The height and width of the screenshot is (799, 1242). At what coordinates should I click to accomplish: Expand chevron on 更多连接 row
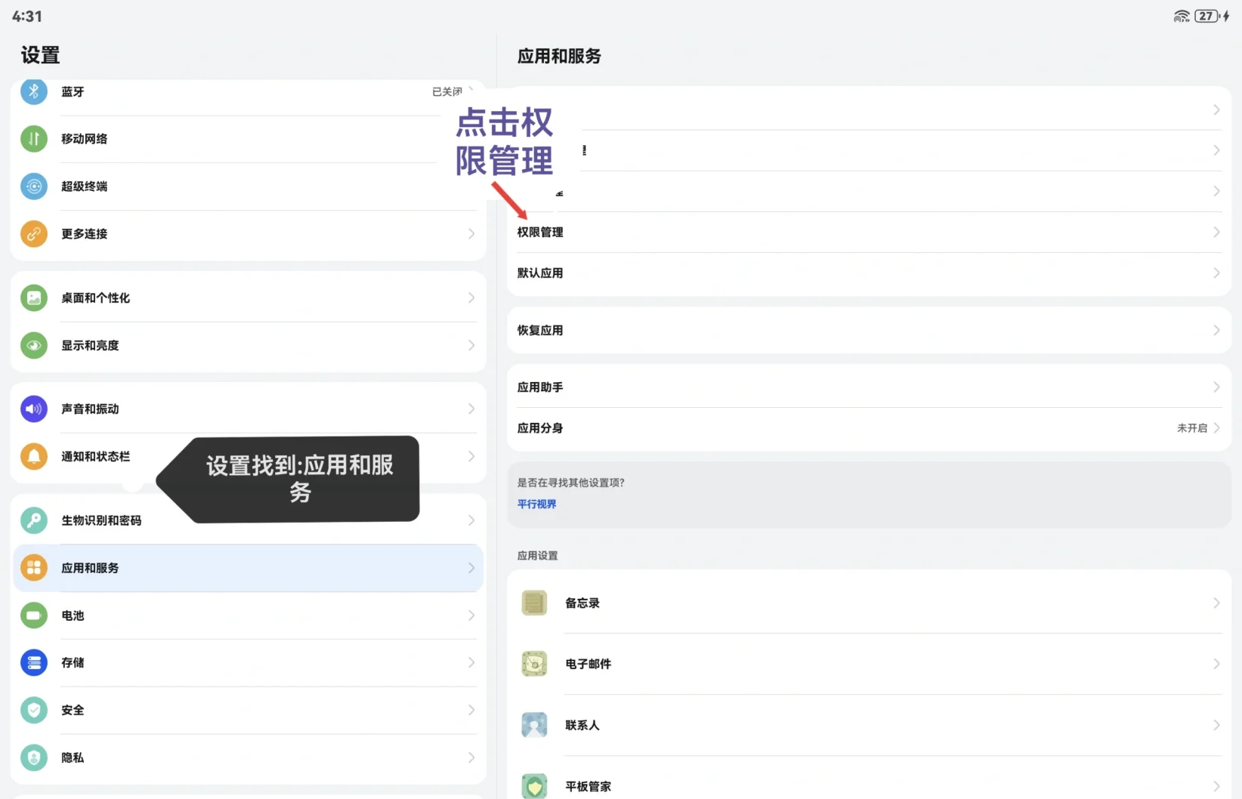tap(471, 234)
